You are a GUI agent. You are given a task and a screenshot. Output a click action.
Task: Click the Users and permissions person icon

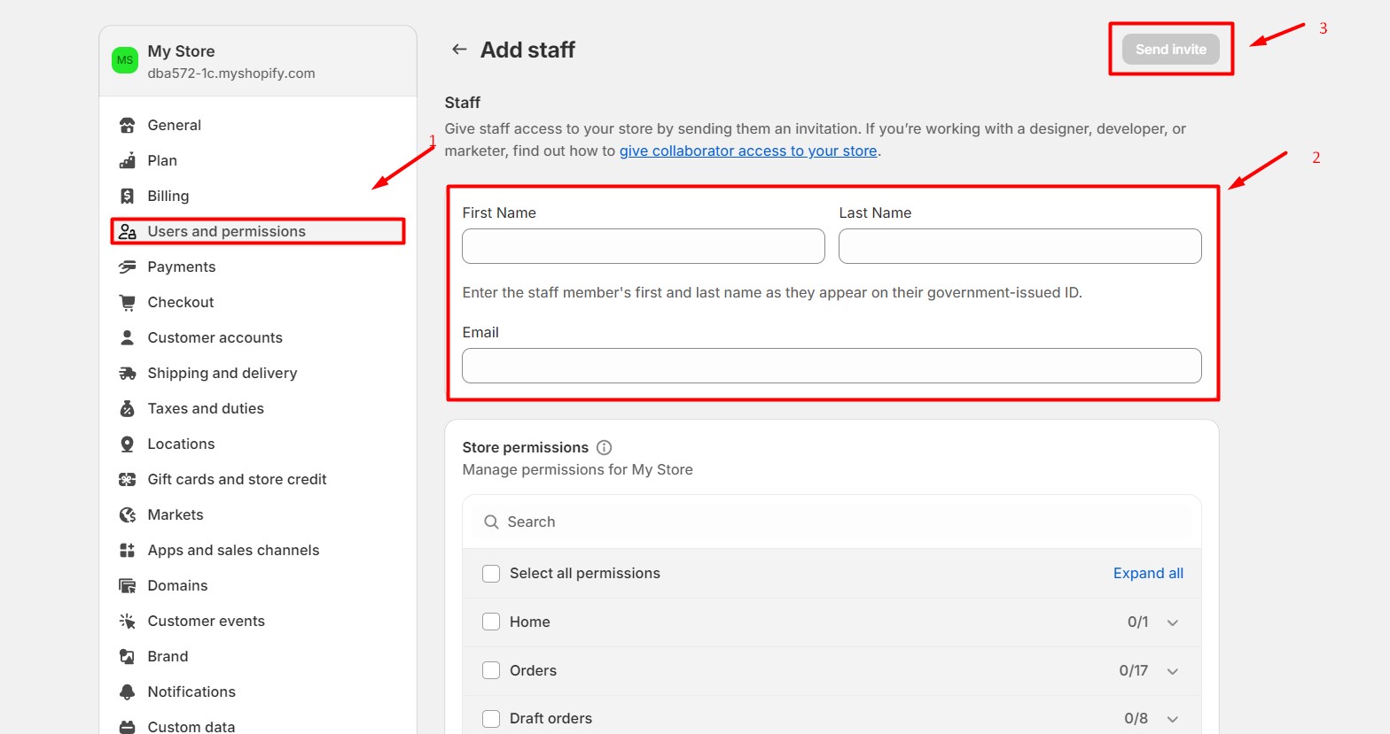pos(127,231)
